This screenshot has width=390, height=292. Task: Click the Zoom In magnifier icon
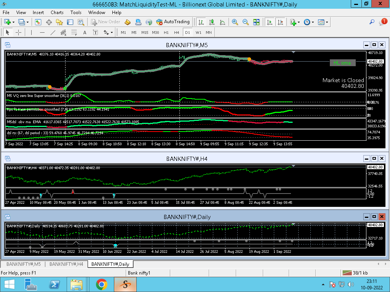coord(235,22)
